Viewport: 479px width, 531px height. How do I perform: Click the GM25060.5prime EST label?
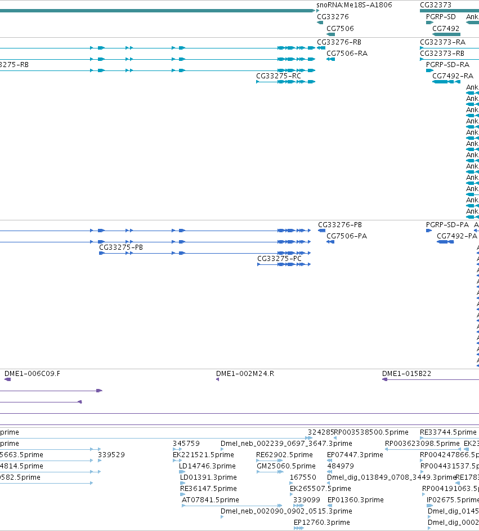(x=286, y=466)
